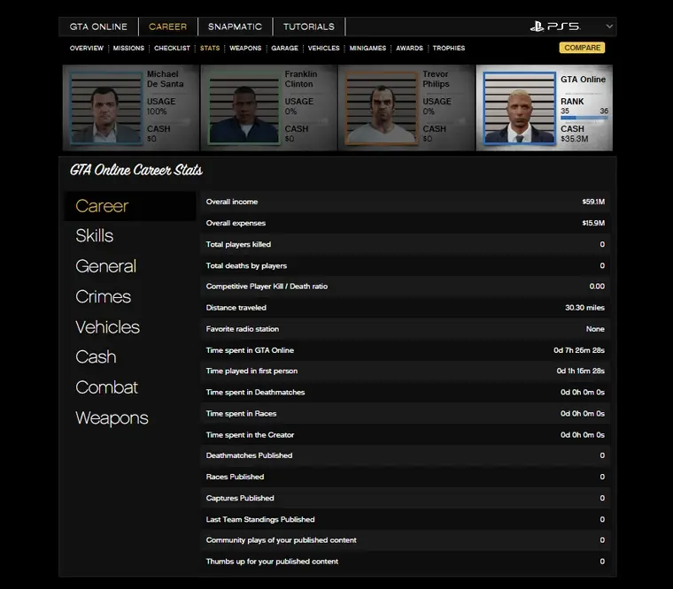
Task: Open the Cash stats category
Action: tap(96, 357)
